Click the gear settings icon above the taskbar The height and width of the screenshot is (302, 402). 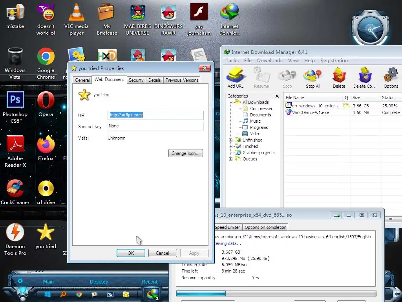click(20, 281)
